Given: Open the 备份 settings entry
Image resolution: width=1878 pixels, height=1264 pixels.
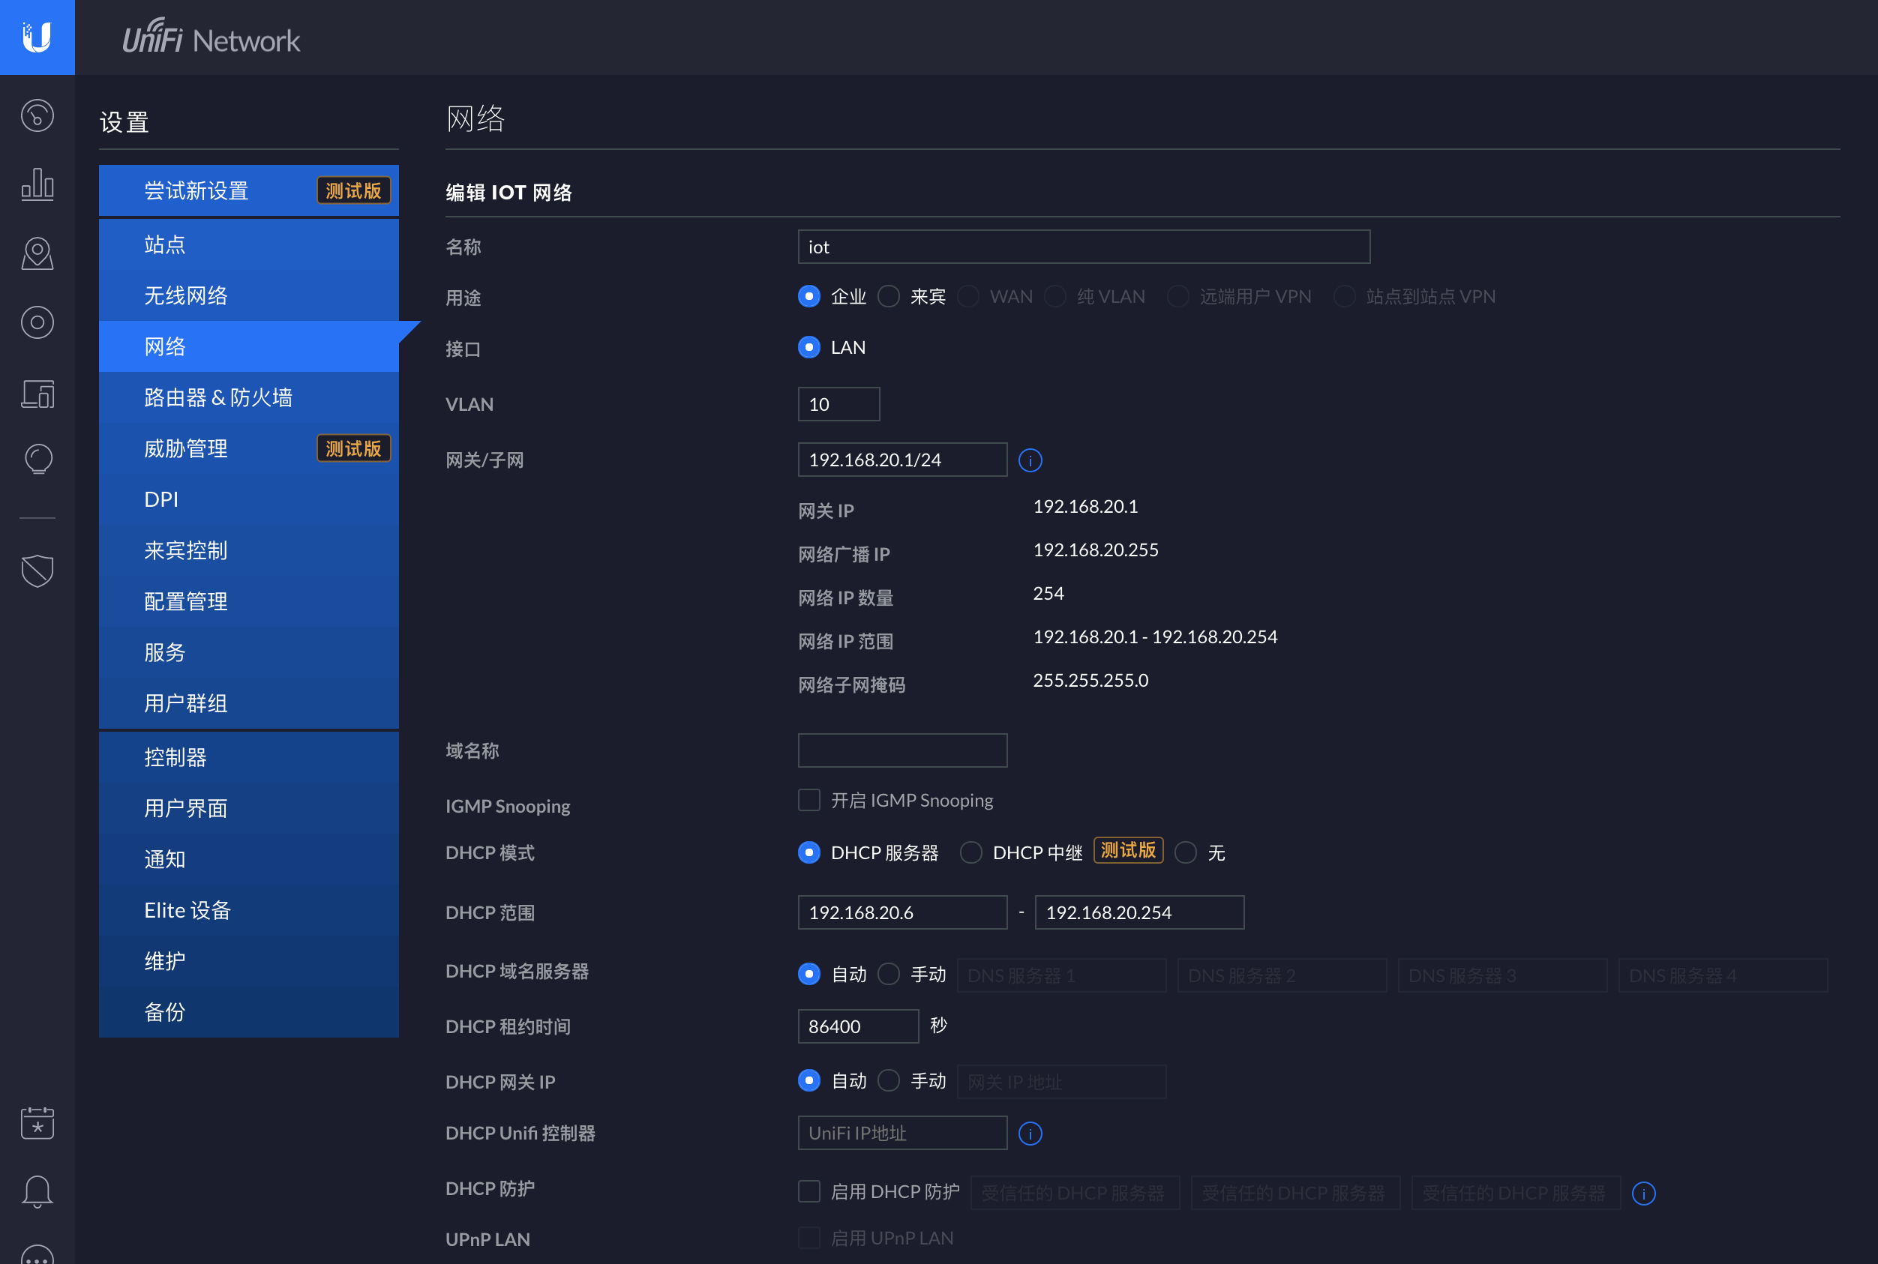Looking at the screenshot, I should point(164,1011).
